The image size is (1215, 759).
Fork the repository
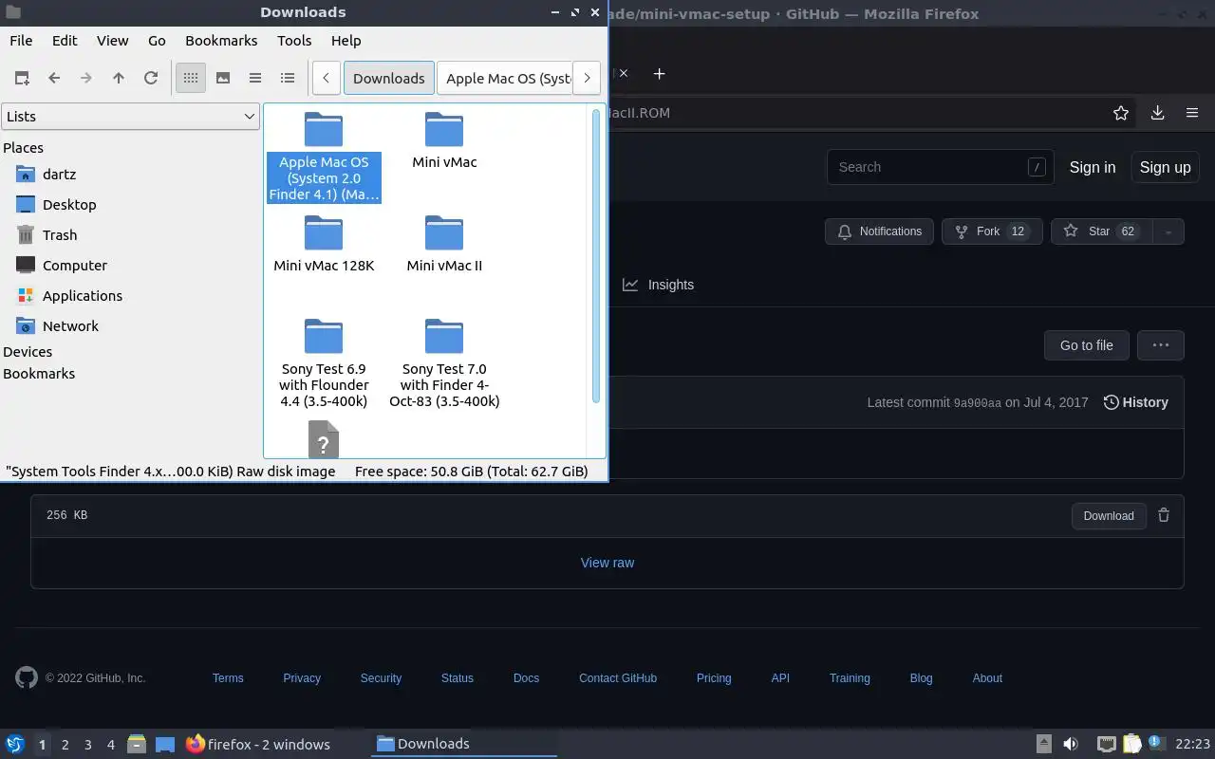click(992, 231)
